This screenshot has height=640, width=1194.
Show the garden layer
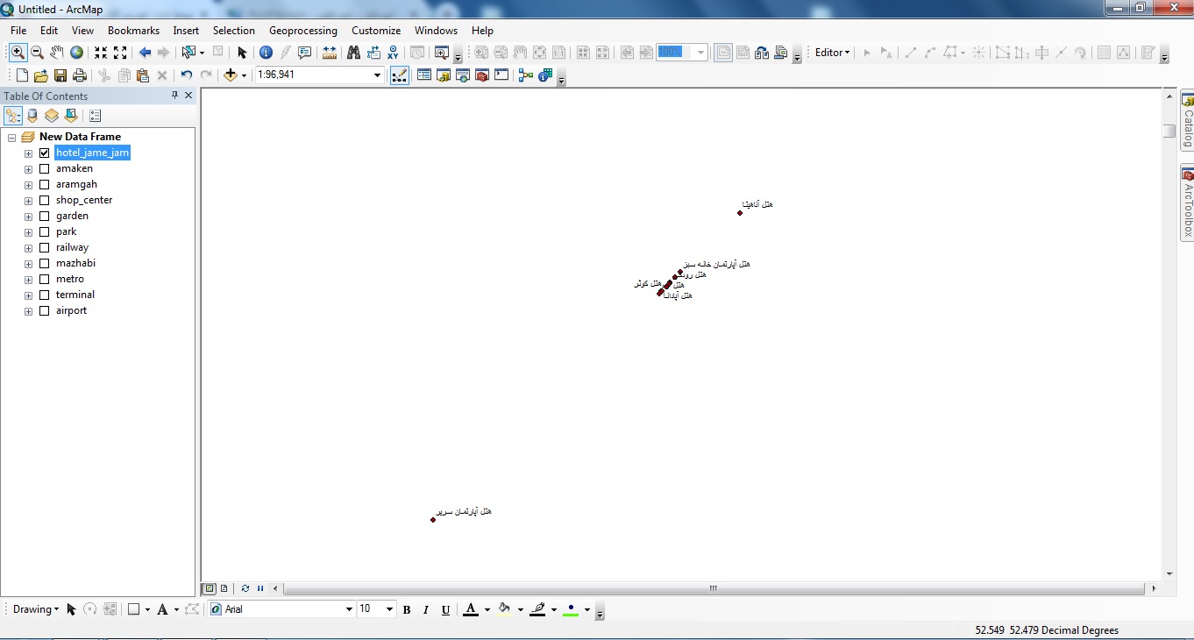coord(45,216)
